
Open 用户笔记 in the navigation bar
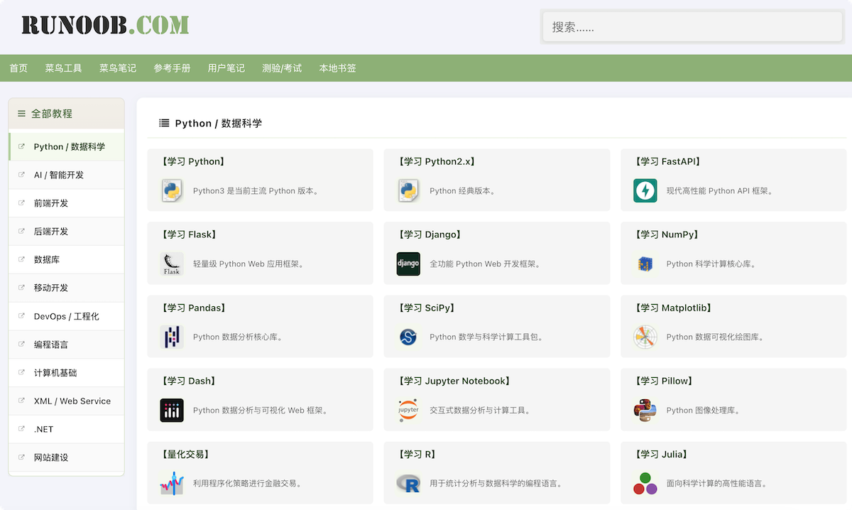point(226,68)
